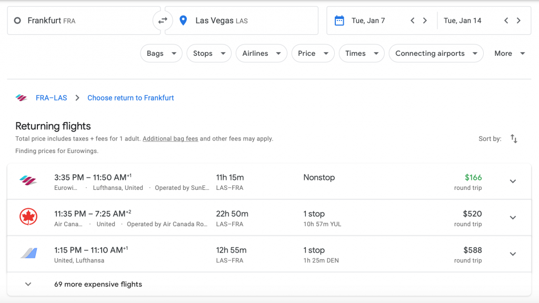Expand details for the $166 nonstop flight
This screenshot has width=539, height=303.
point(513,181)
